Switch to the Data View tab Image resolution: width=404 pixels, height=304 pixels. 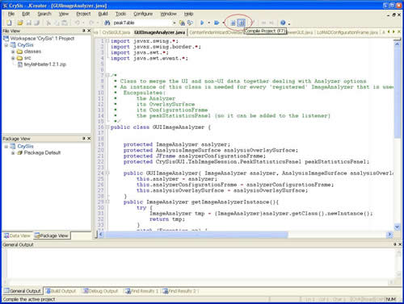click(17, 235)
